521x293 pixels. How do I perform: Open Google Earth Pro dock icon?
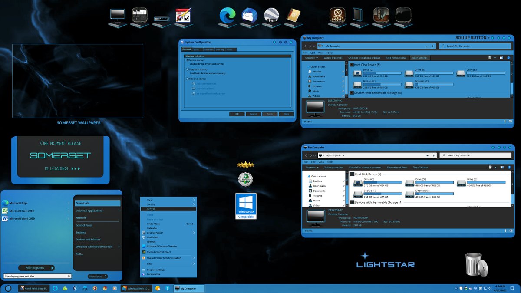[x=272, y=16]
